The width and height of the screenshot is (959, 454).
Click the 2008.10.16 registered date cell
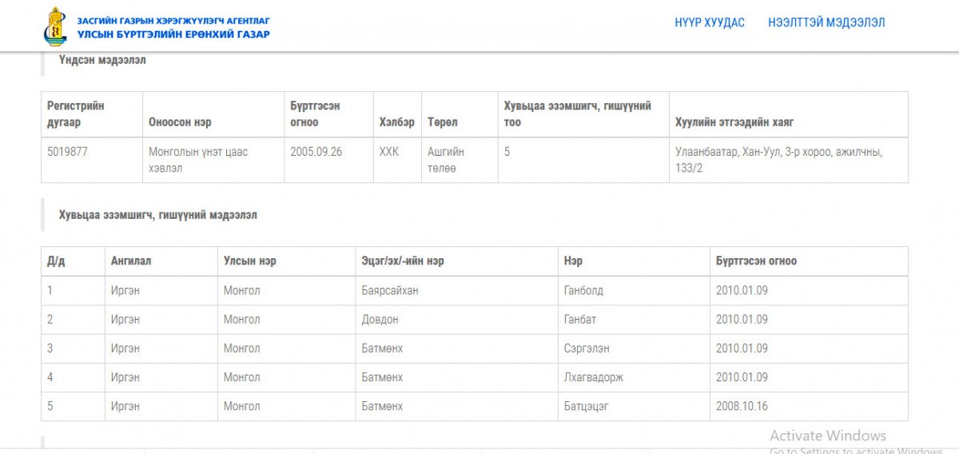click(742, 406)
